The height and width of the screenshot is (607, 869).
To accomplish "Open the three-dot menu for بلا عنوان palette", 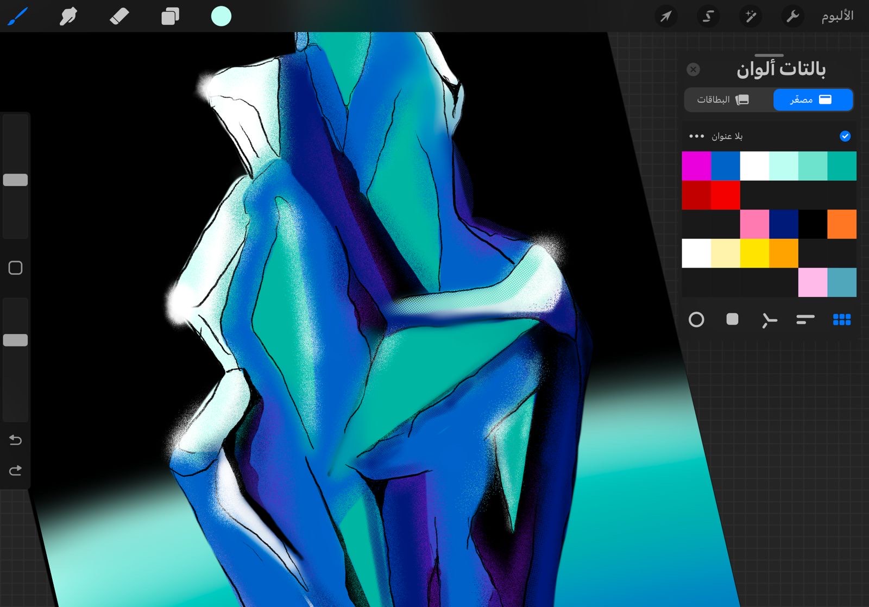I will coord(696,136).
